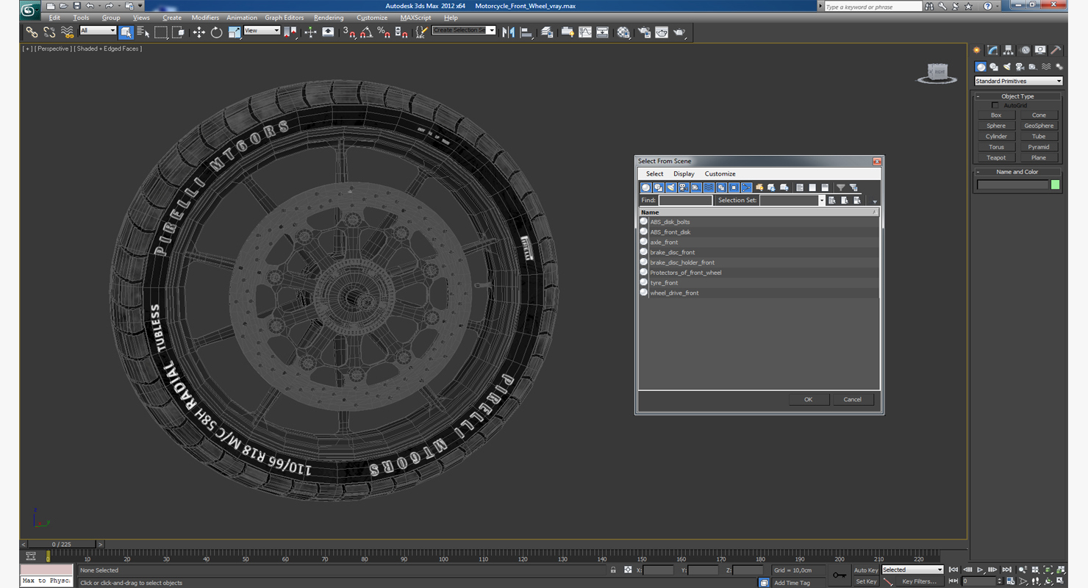
Task: Open the key filter Selected dropdown
Action: 912,570
